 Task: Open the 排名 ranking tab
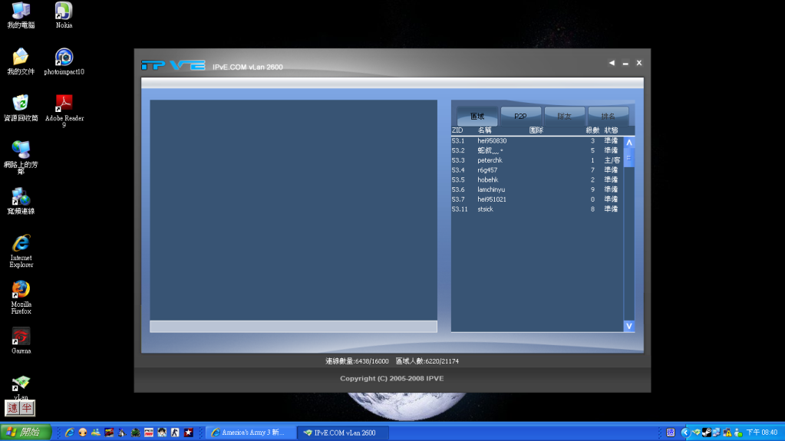608,116
